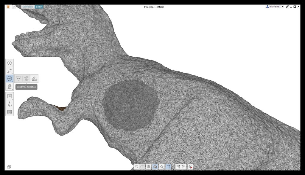The height and width of the screenshot is (175, 305).
Task: Click the Retopologize mesh dome icon
Action: coord(34,79)
